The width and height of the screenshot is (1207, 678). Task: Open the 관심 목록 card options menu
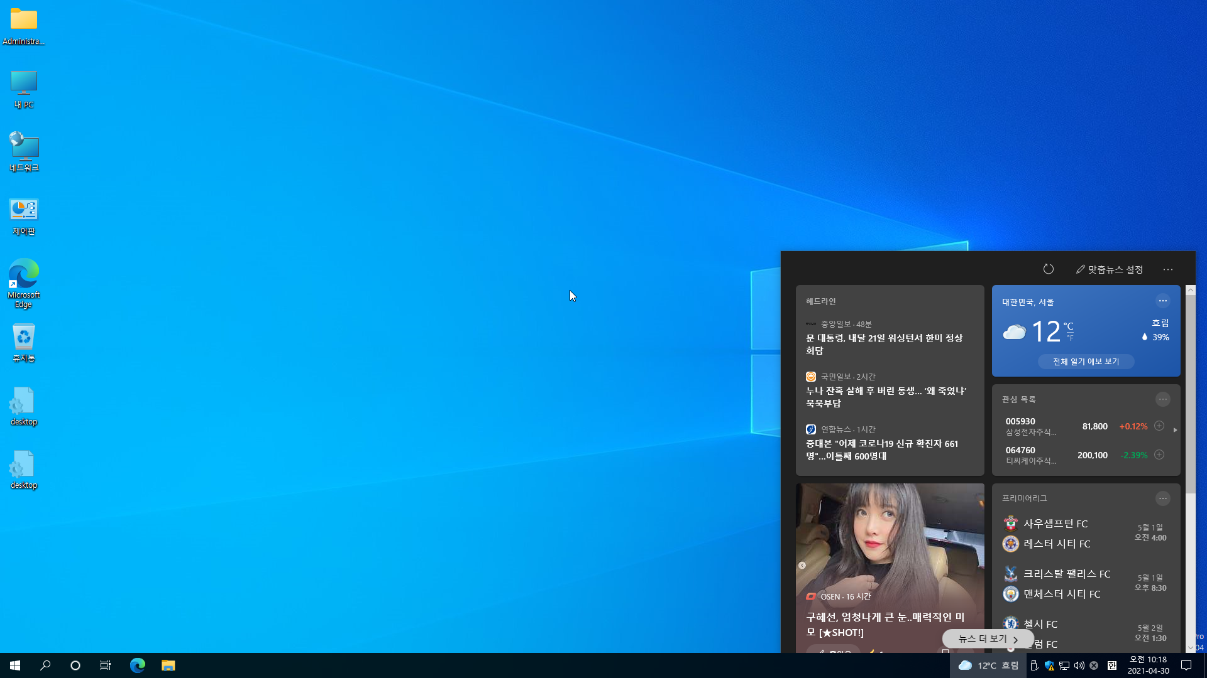[x=1162, y=399]
